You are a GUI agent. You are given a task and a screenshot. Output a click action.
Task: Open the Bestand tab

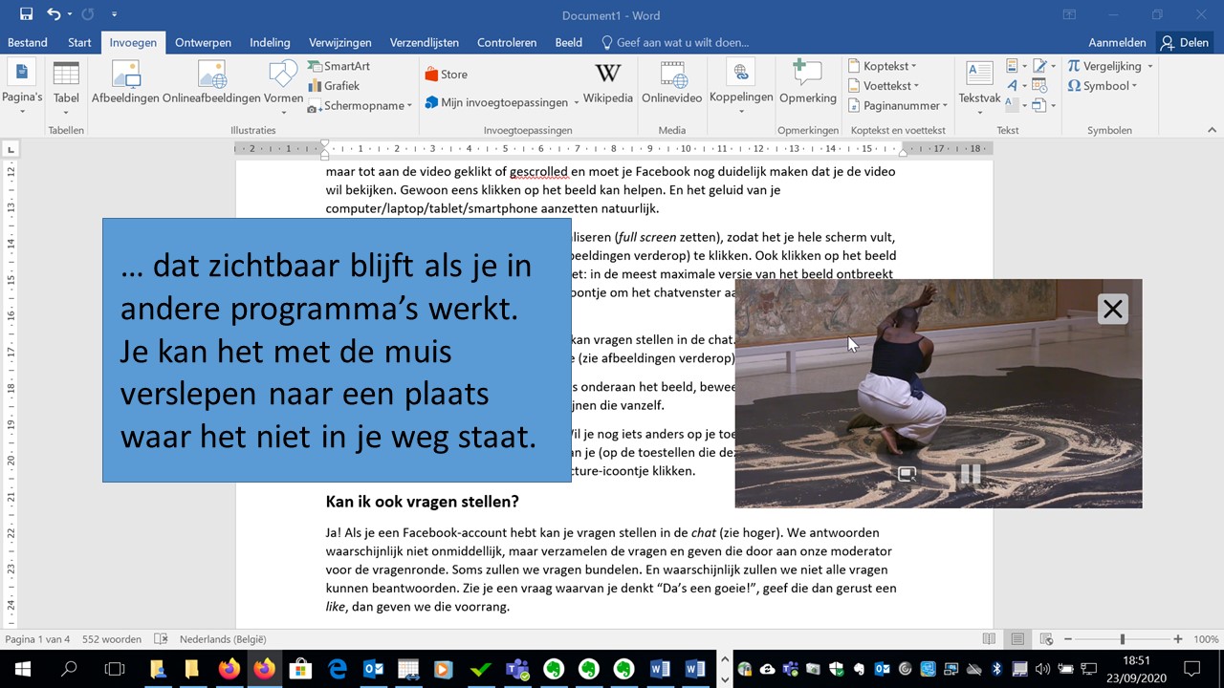pos(28,42)
